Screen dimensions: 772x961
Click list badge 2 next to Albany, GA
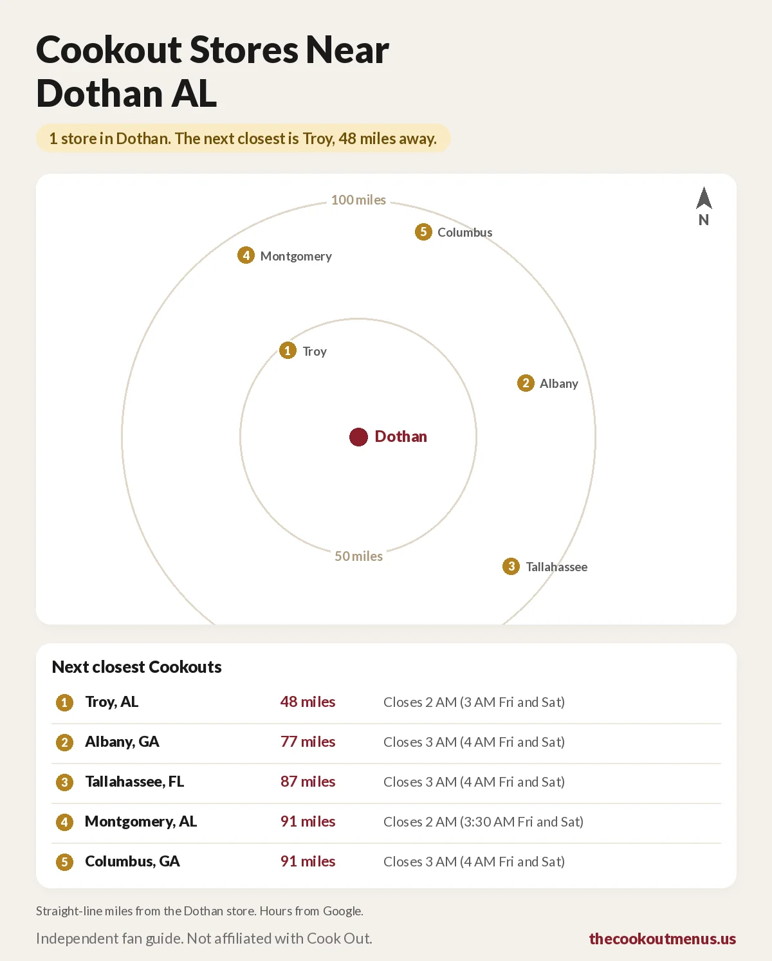point(64,742)
